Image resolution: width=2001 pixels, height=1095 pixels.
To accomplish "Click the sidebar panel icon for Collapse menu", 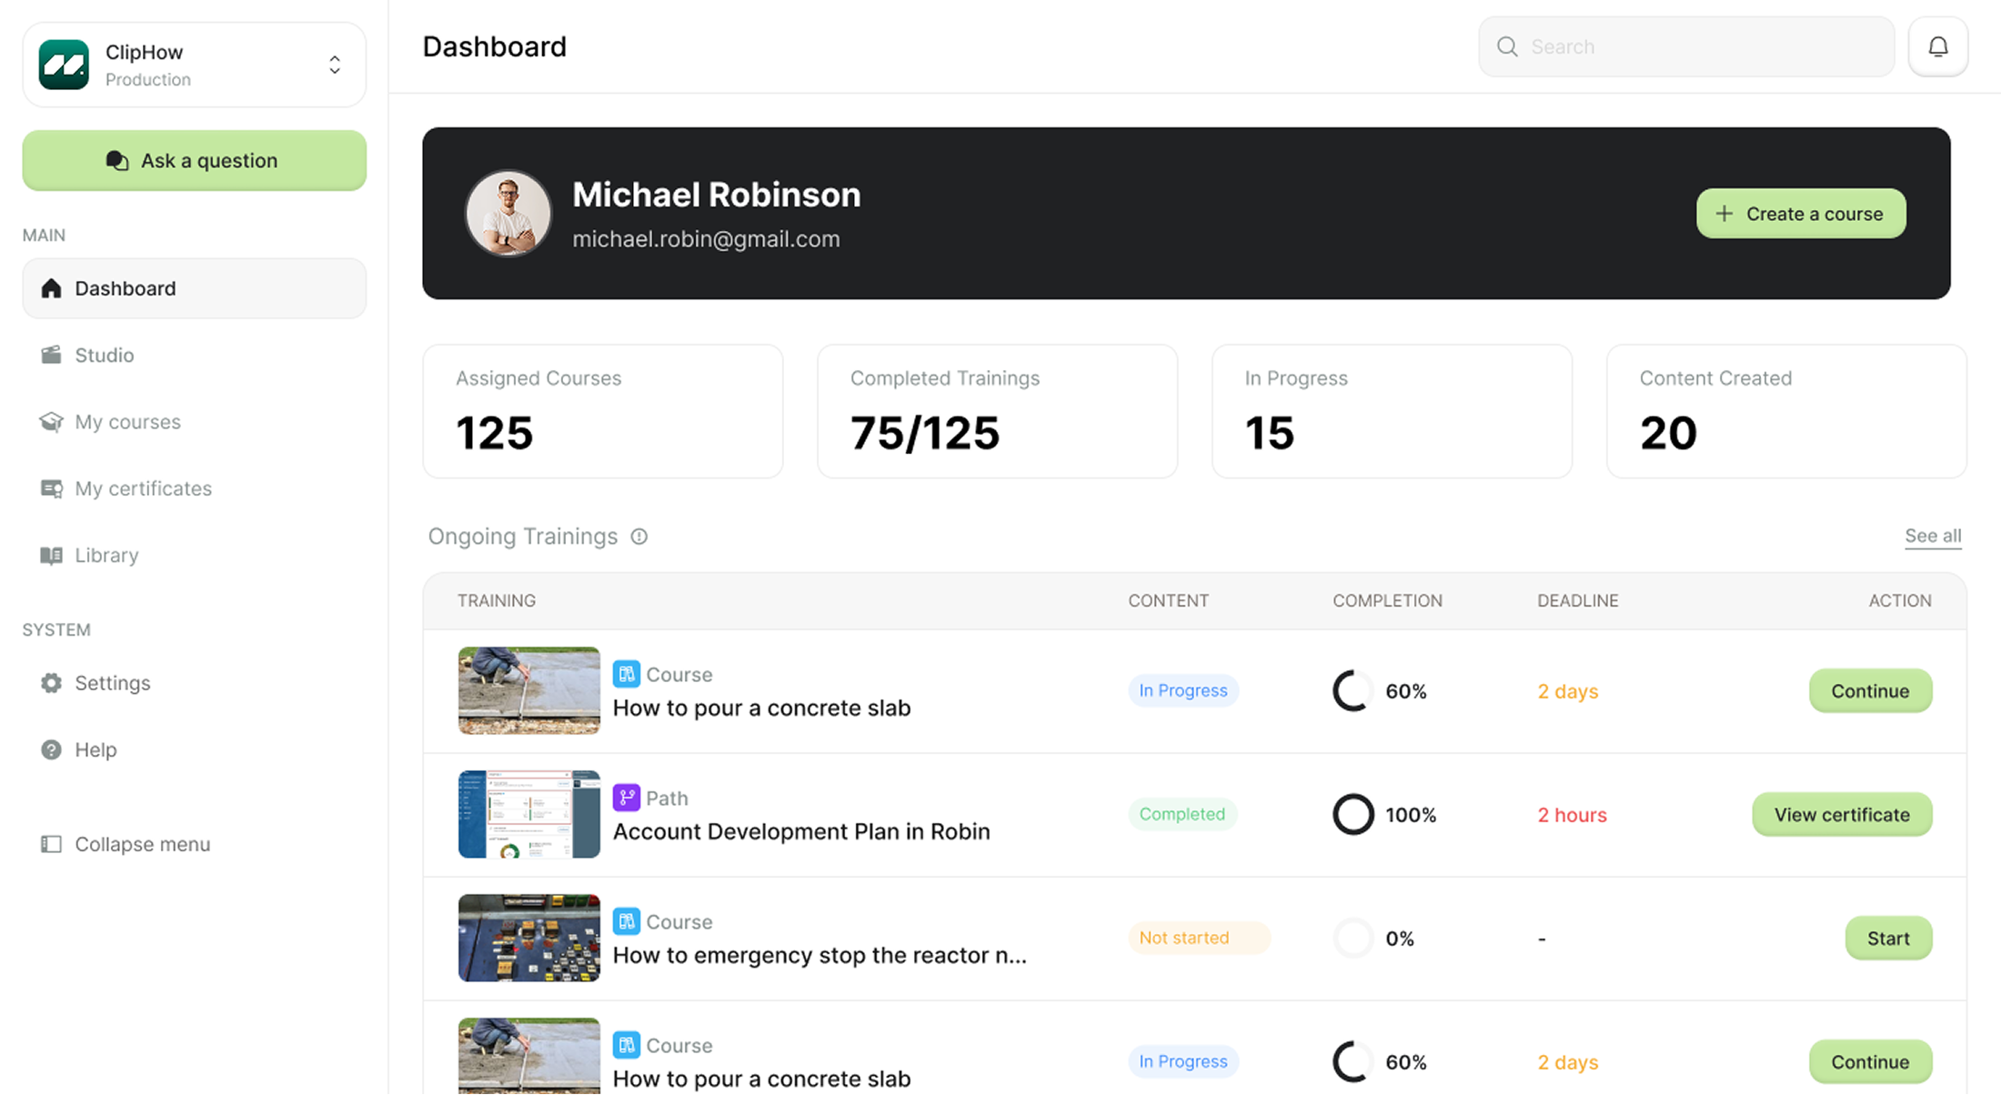I will point(51,844).
